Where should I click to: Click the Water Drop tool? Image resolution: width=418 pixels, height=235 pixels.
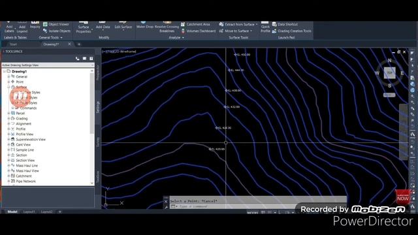coord(145,25)
